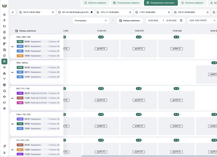217x157 pixels.
Task: Select vehicle ар130 72 on 18.09 (ПТ)
Action: point(139,49)
